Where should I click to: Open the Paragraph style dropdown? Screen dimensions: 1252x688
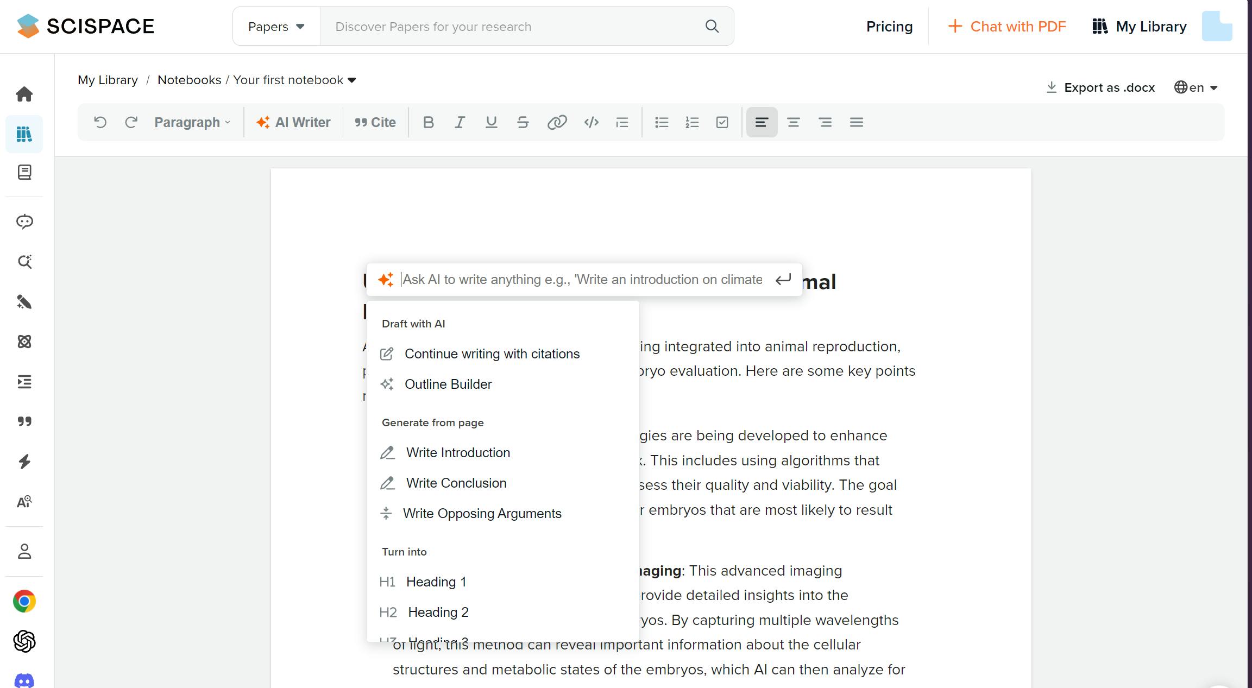(192, 122)
